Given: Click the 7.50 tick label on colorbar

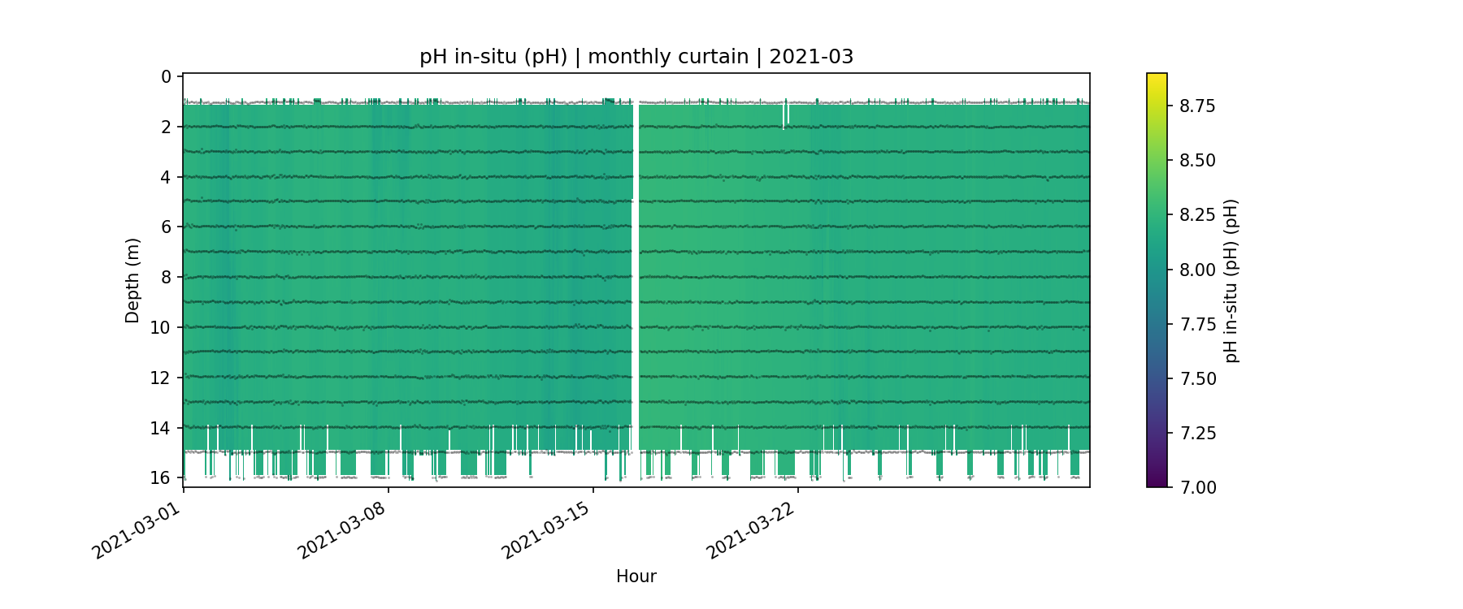Looking at the screenshot, I should (1197, 378).
